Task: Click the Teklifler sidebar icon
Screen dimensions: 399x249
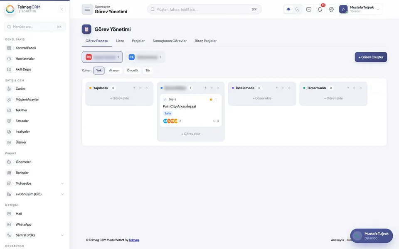Action: (9, 110)
